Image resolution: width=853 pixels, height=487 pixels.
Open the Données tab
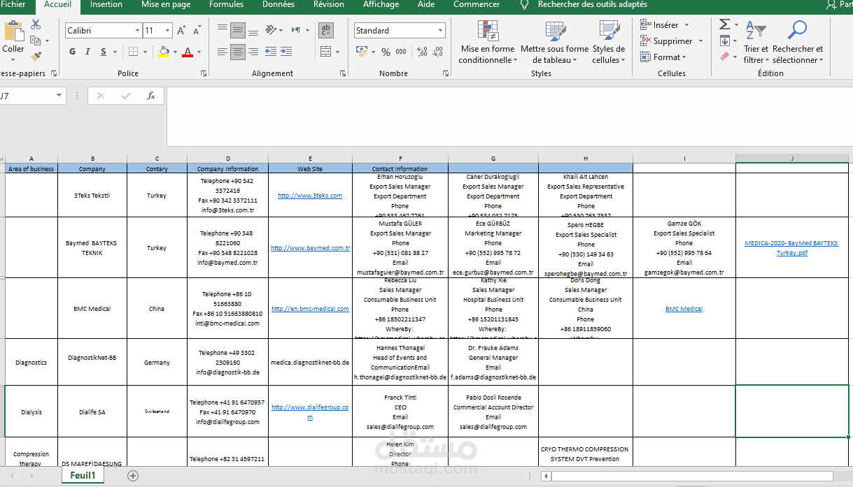tap(279, 5)
